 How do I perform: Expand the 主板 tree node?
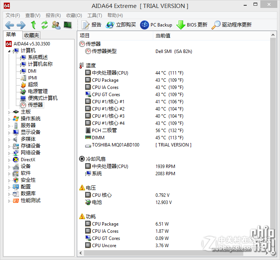[x=9, y=112]
